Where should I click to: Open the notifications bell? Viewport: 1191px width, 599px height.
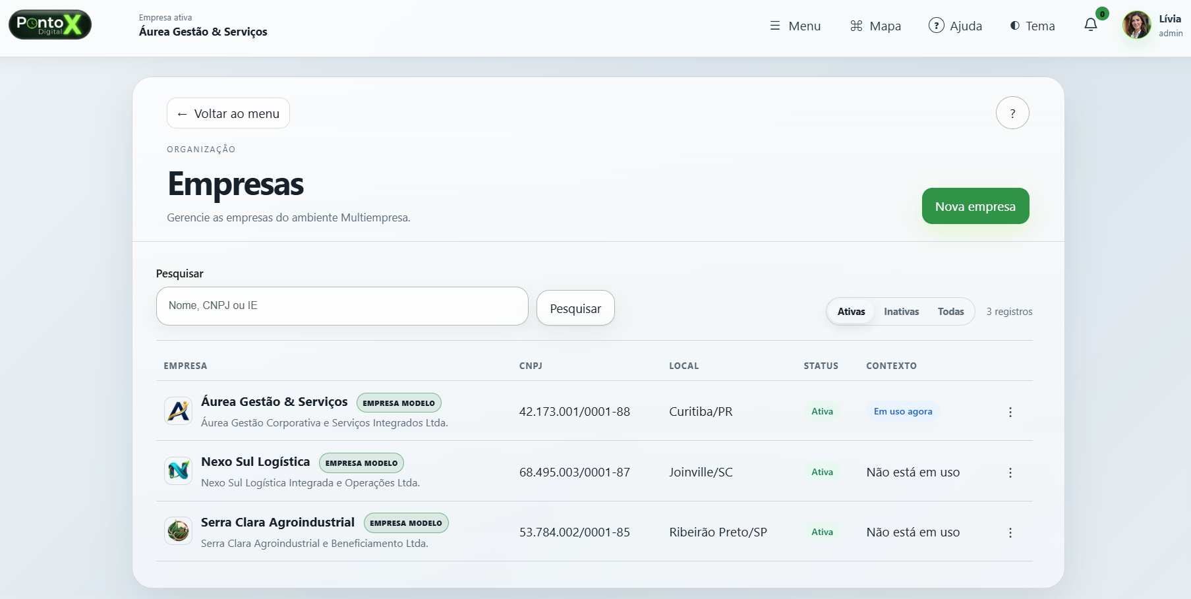point(1091,25)
